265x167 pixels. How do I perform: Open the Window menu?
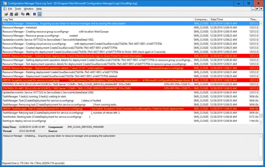point(28,9)
